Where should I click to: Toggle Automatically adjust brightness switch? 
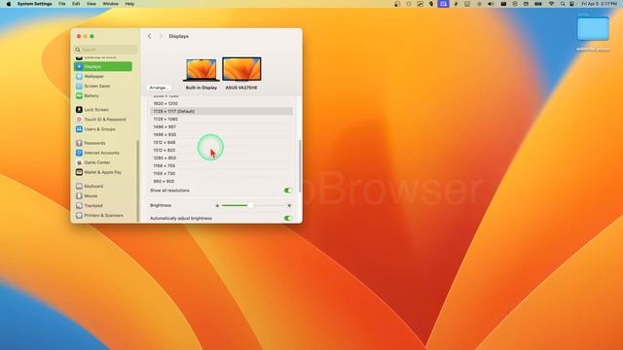coord(288,218)
